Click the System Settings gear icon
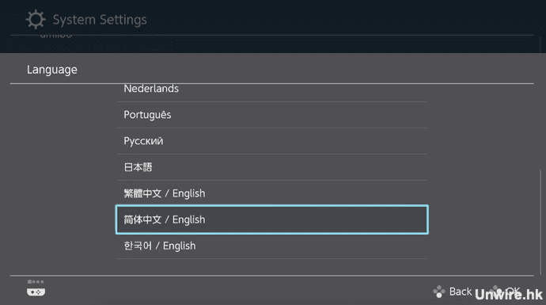546x305 pixels. 36,19
